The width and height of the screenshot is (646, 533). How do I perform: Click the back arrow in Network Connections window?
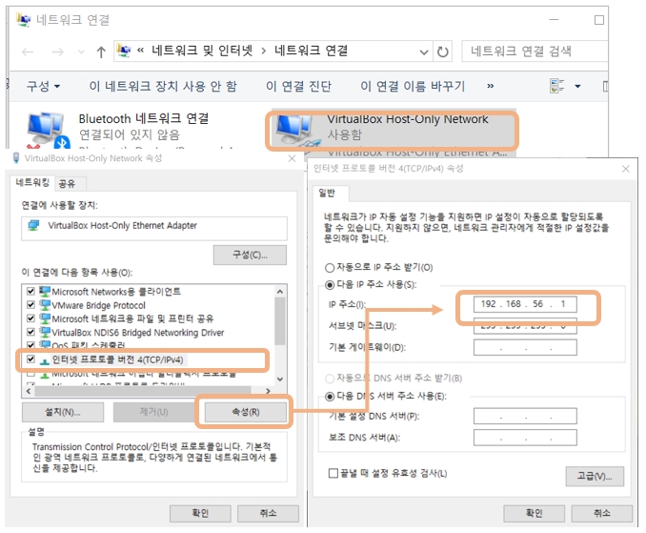[x=28, y=51]
